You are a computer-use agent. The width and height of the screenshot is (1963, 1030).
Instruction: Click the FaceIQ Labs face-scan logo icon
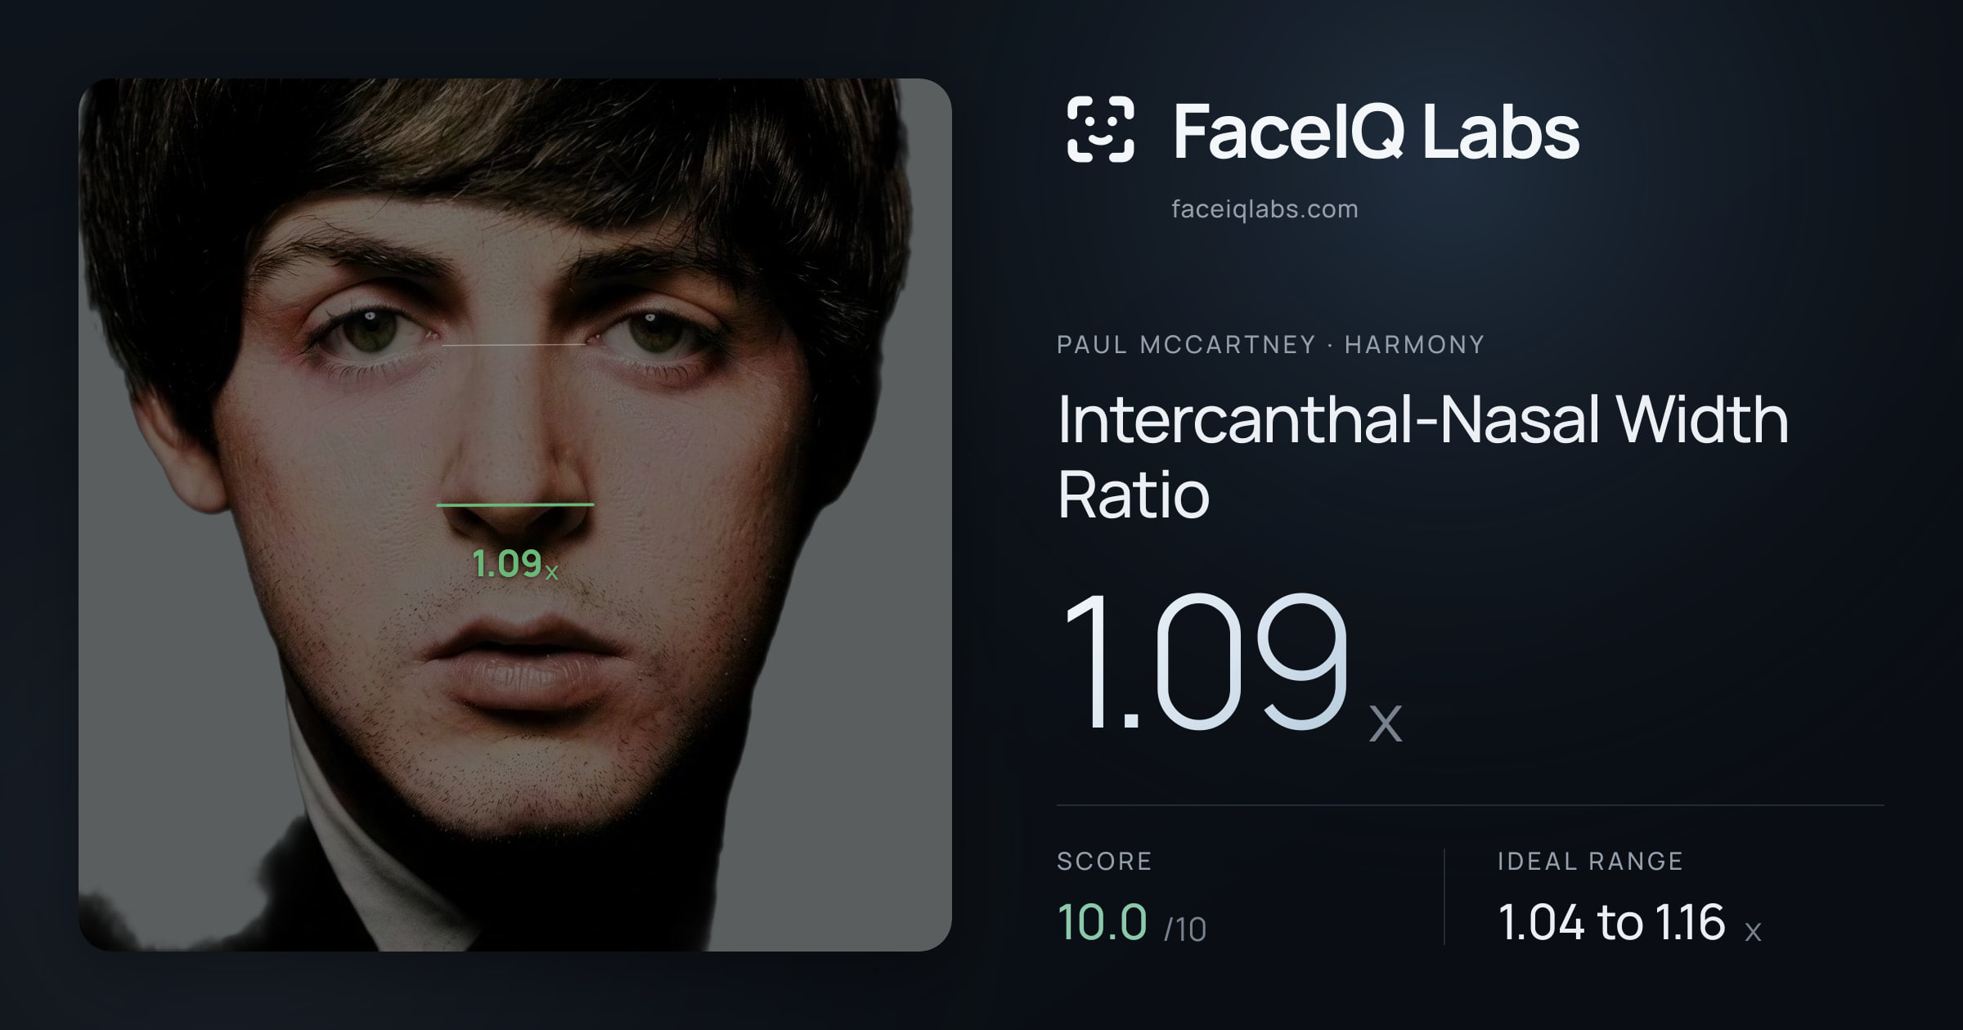(1101, 129)
